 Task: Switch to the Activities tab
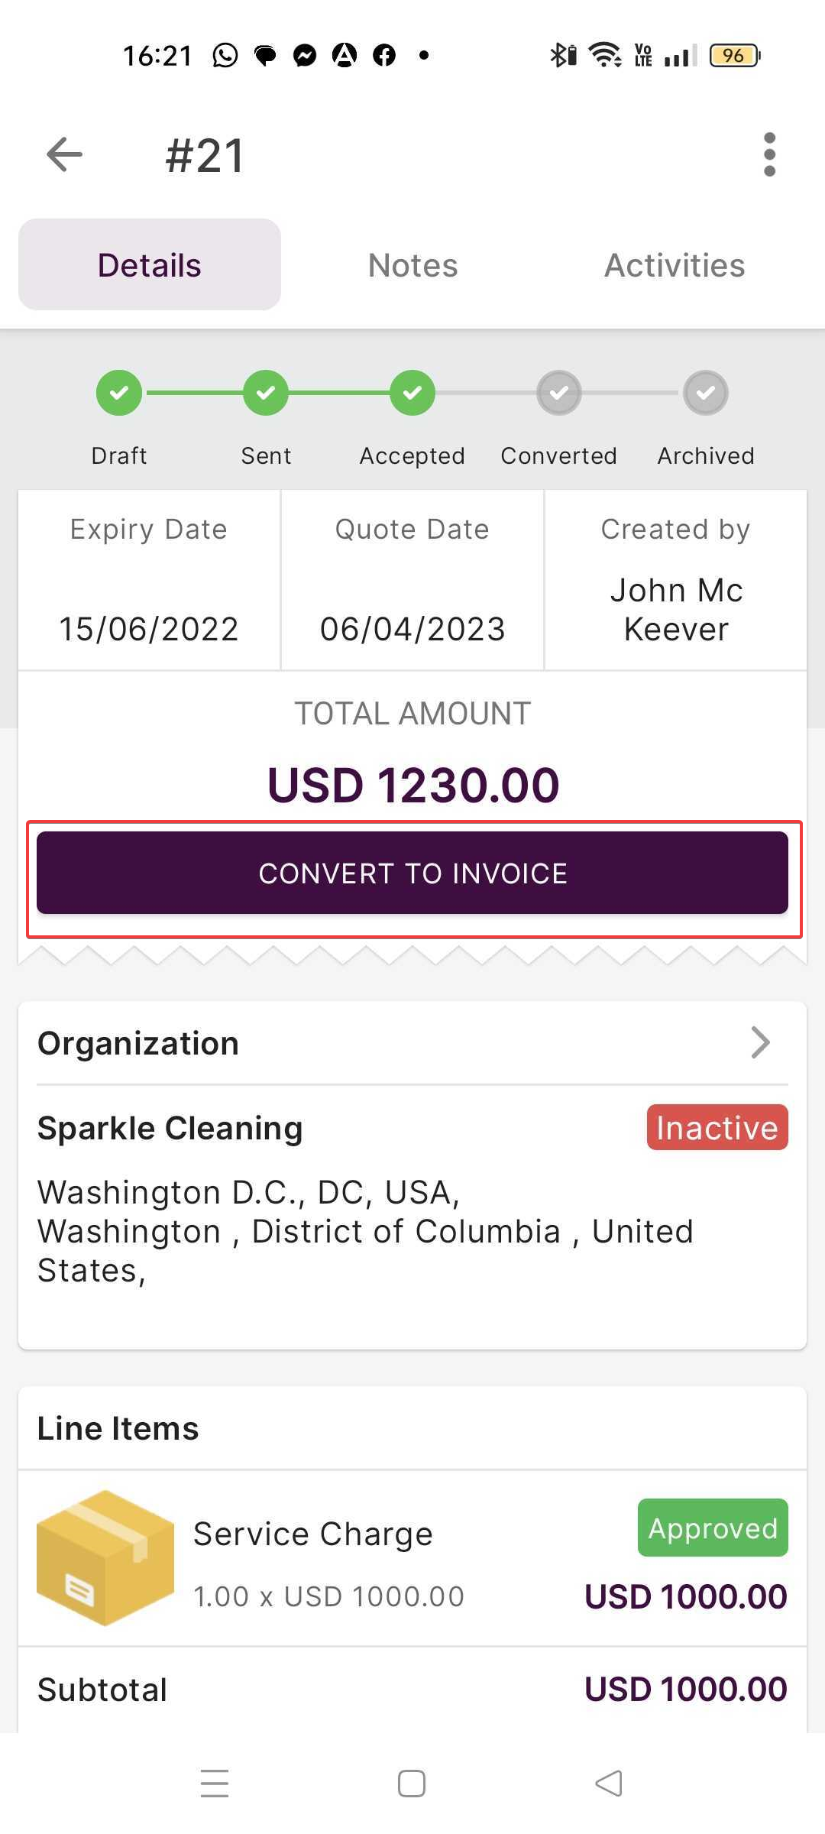pyautogui.click(x=675, y=265)
